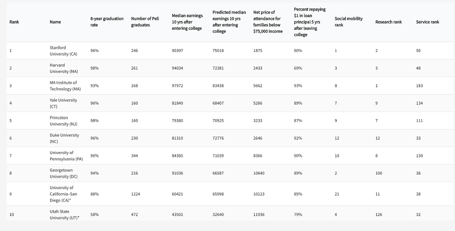Click the Rank column header
Viewport: 455px width, 231px height.
[x=14, y=22]
